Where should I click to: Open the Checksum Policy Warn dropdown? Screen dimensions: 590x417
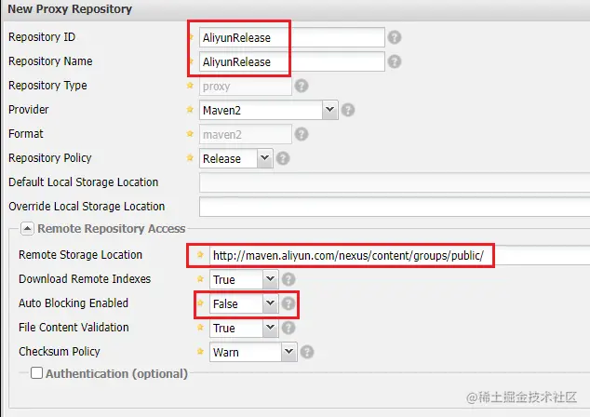click(x=288, y=352)
